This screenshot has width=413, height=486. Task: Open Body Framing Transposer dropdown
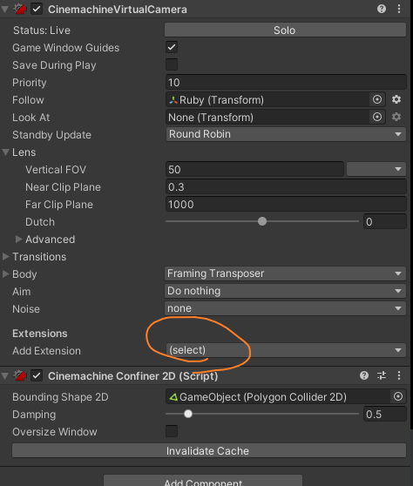pyautogui.click(x=285, y=273)
